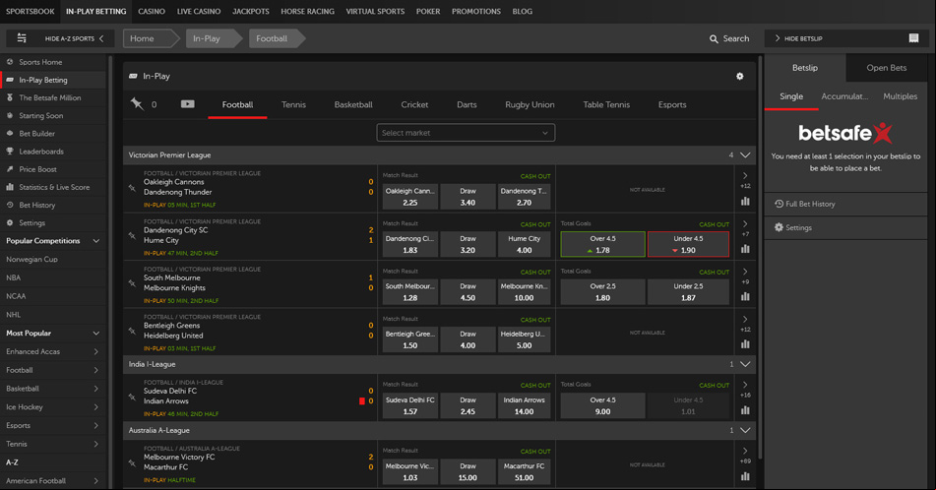Open statistics chart for Melbourne Victory match
This screenshot has height=490, width=936.
[745, 476]
